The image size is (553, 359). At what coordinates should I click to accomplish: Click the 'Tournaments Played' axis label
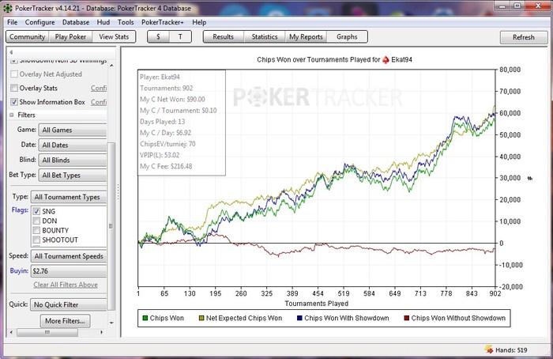317,304
